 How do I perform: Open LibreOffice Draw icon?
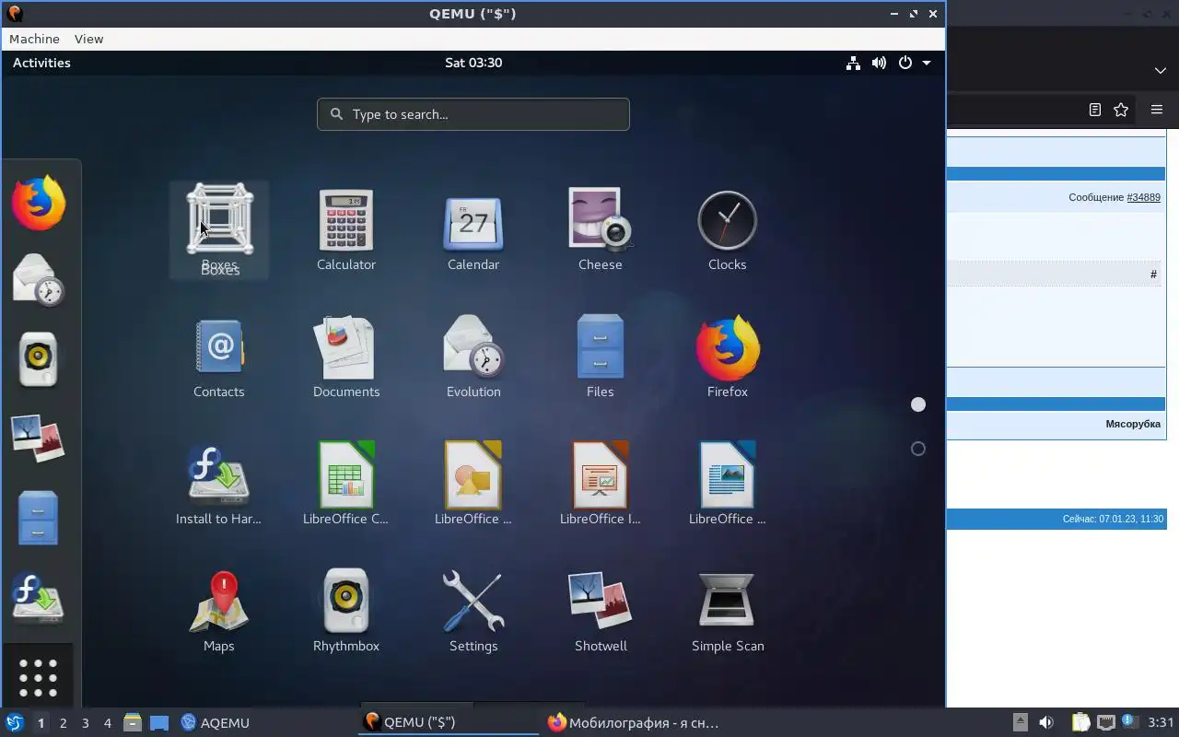pyautogui.click(x=473, y=484)
